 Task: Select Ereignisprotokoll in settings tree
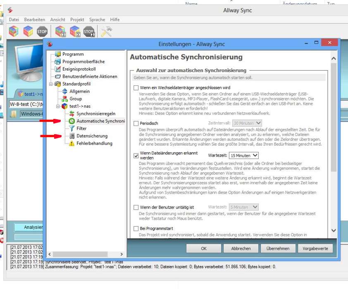click(x=79, y=69)
